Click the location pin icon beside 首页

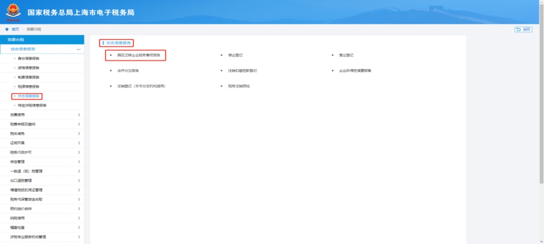coord(7,29)
